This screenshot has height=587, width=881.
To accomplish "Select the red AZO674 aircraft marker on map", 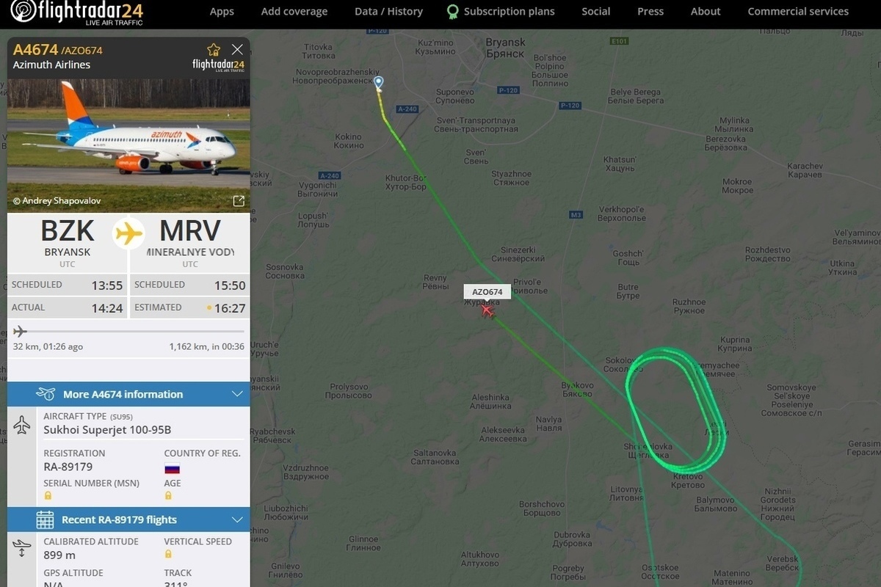I will click(487, 310).
